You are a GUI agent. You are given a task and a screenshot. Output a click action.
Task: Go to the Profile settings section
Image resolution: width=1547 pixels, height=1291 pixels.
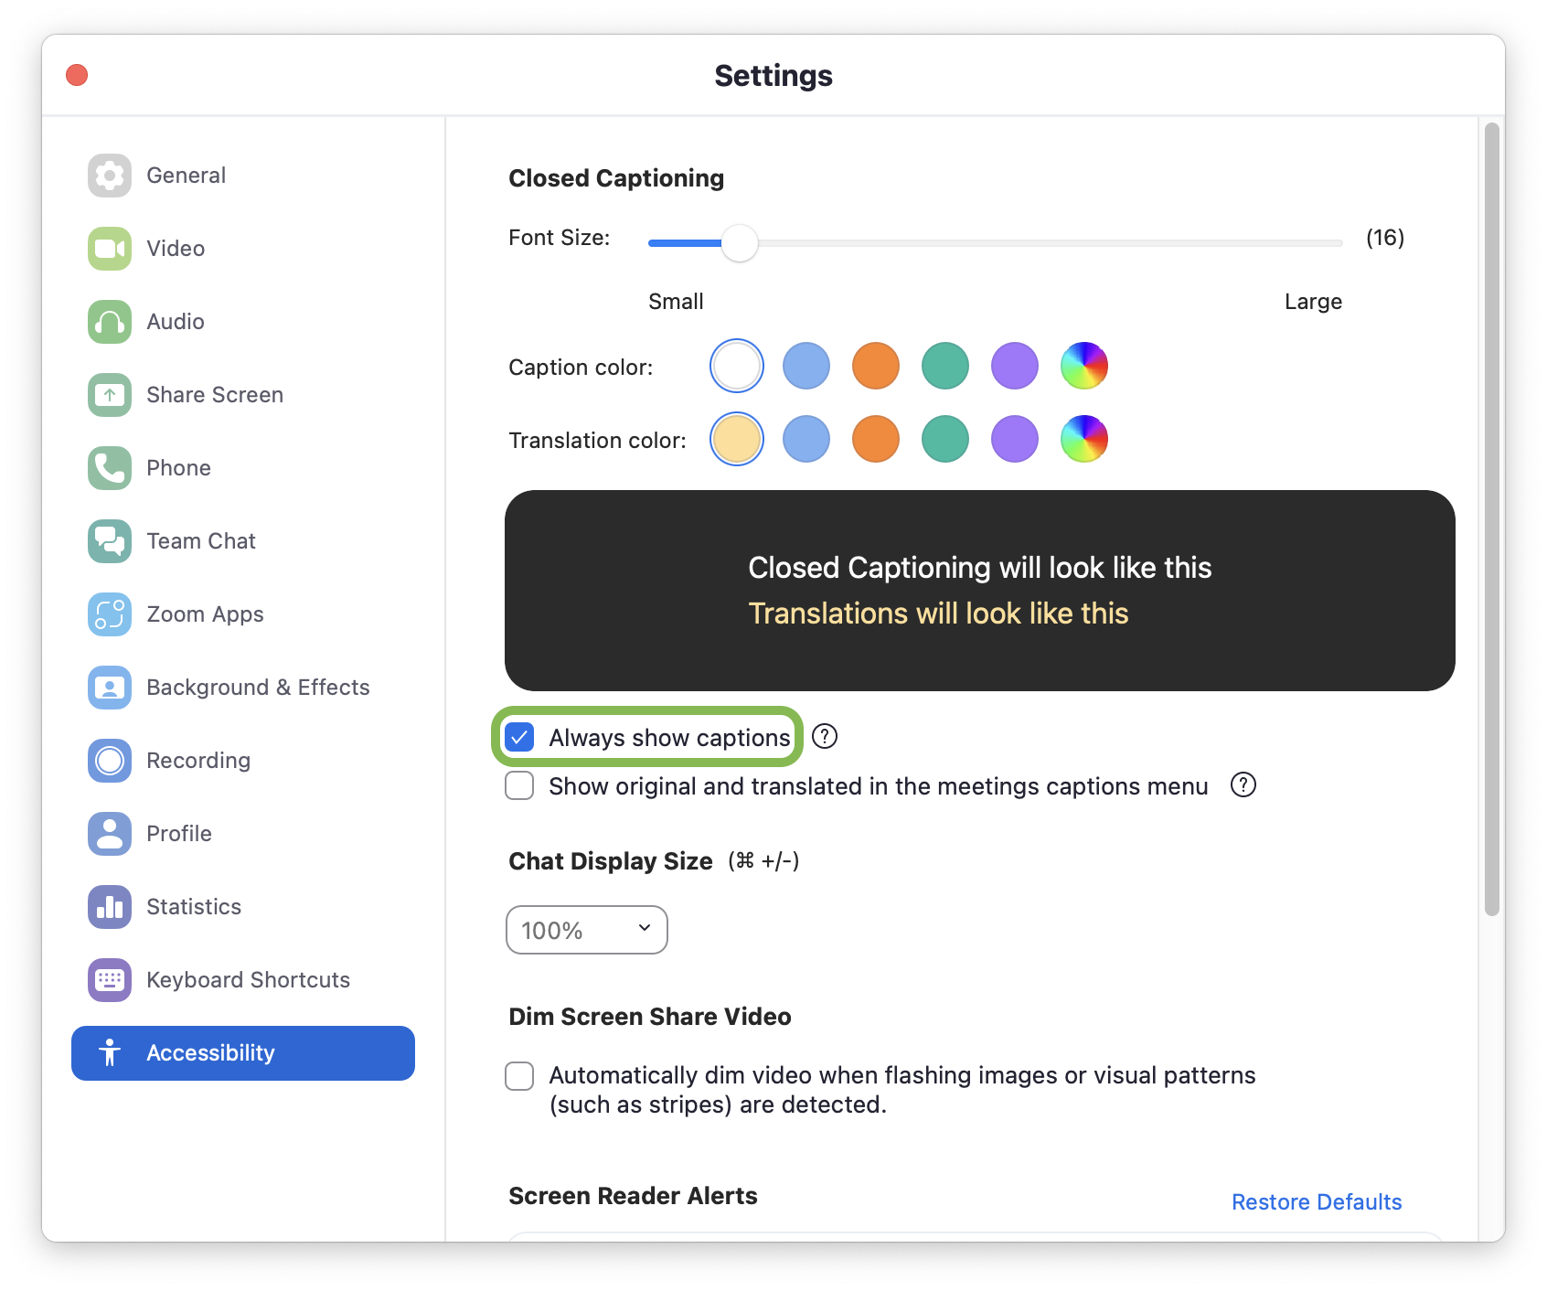[x=179, y=834]
